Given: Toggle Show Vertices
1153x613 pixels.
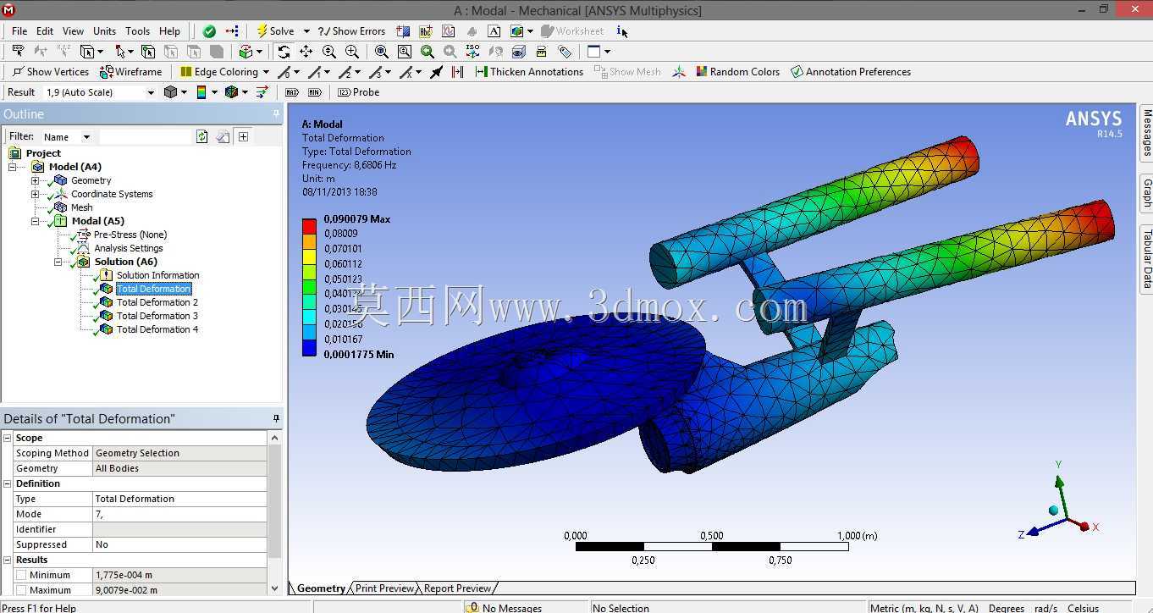Looking at the screenshot, I should pos(50,72).
